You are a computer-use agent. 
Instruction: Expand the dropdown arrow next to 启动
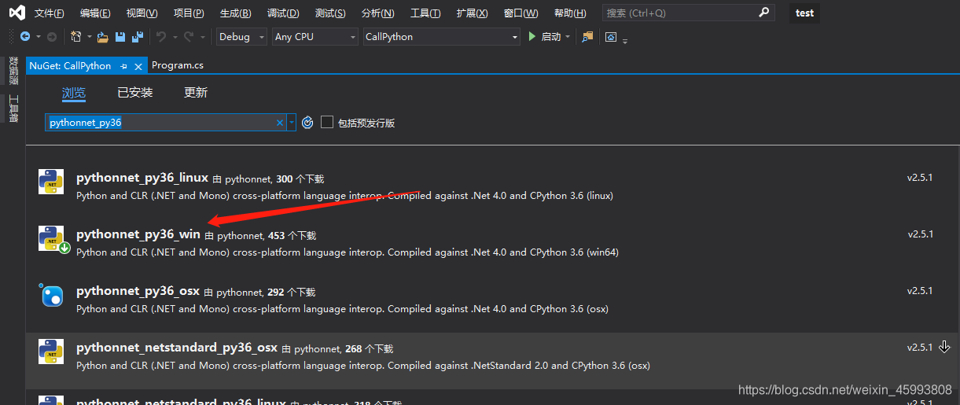point(568,37)
